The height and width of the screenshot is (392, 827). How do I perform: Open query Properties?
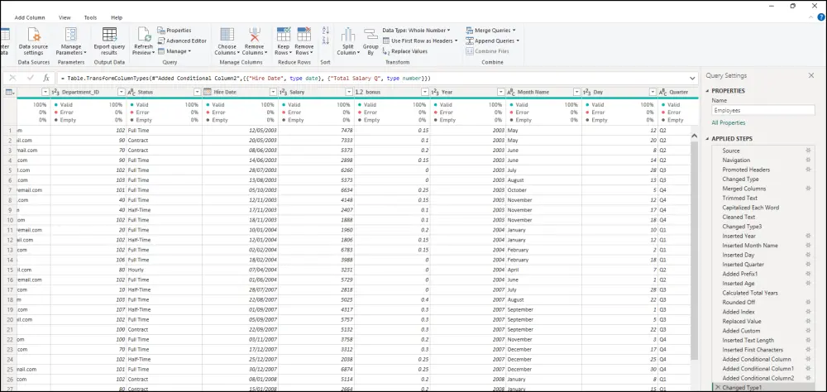[174, 31]
